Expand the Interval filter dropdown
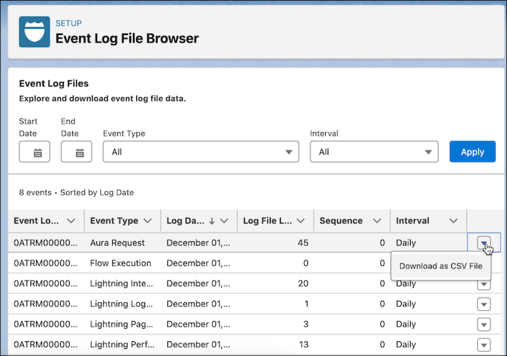507x356 pixels. coord(374,152)
